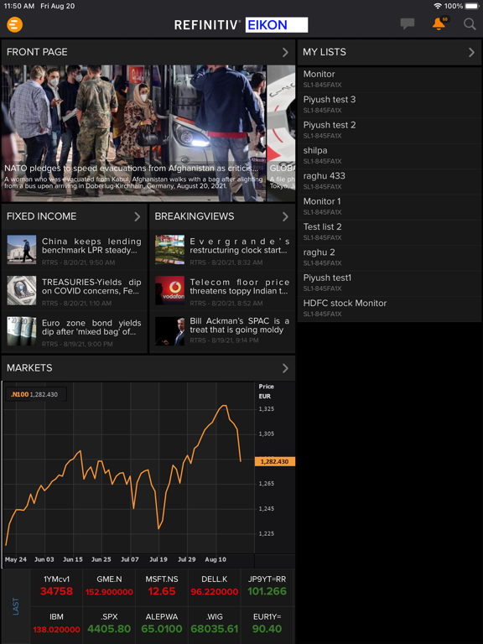Open the Euro zone bond yields article
This screenshot has width=483, height=644.
pyautogui.click(x=75, y=332)
